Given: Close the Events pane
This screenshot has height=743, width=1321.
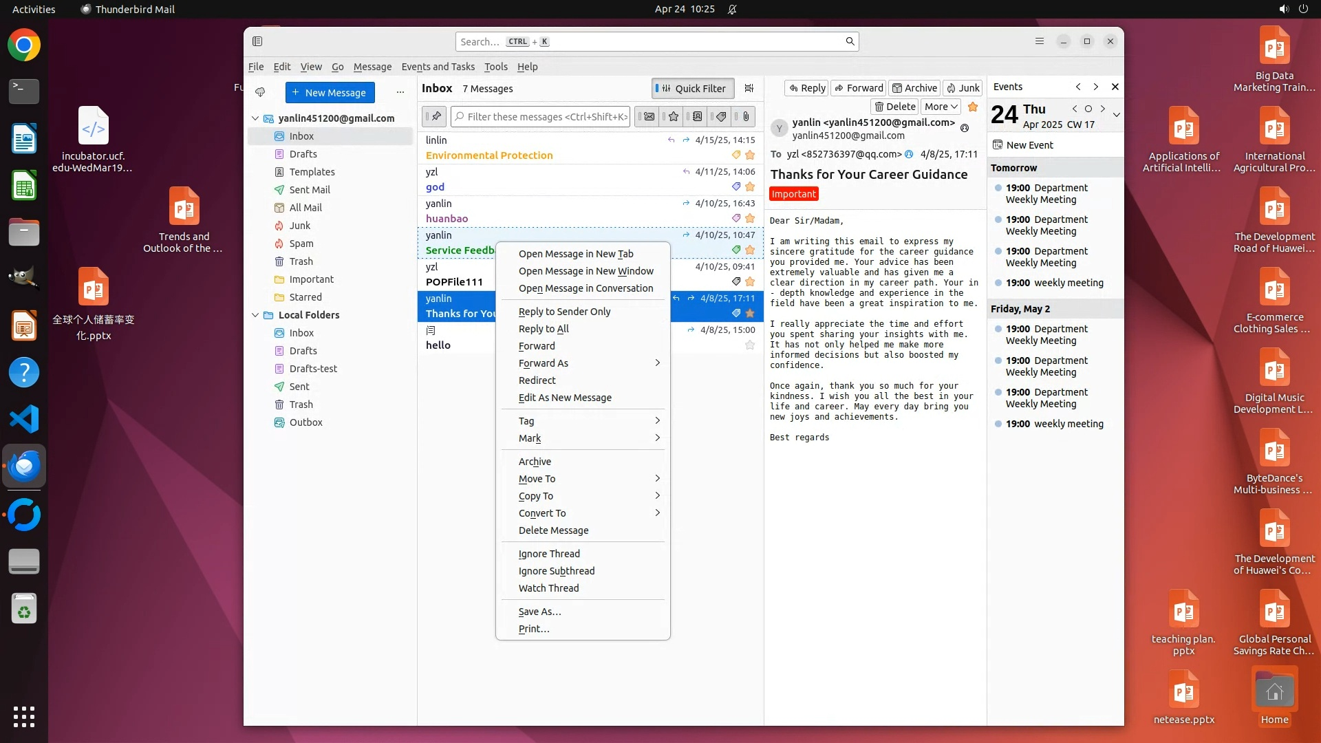Looking at the screenshot, I should 1115,87.
